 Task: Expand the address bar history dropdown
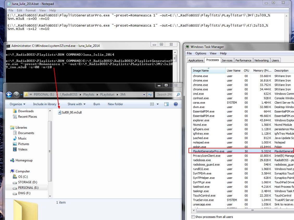(x=144, y=95)
